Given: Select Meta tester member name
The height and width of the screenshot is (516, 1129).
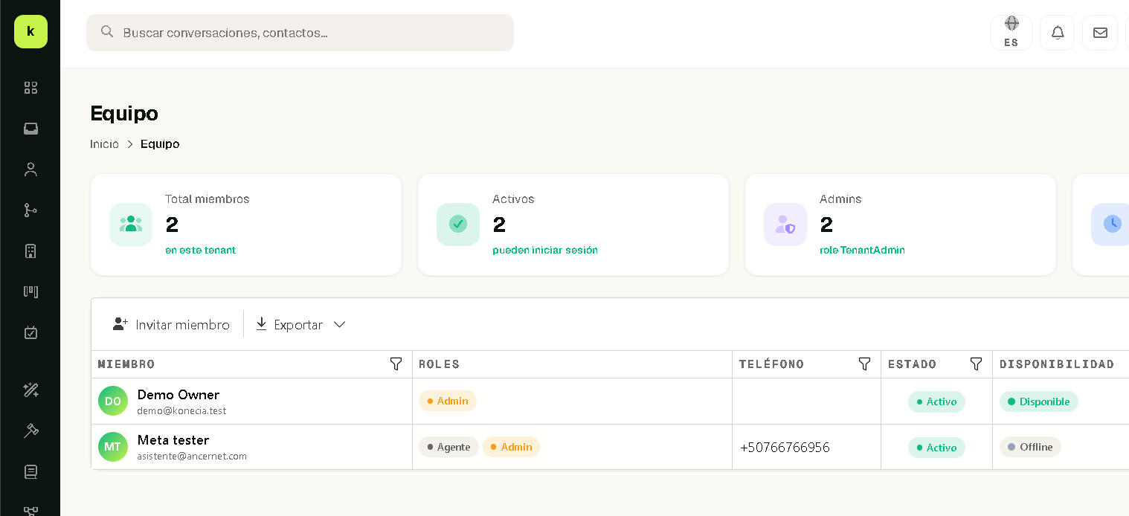Looking at the screenshot, I should point(173,440).
